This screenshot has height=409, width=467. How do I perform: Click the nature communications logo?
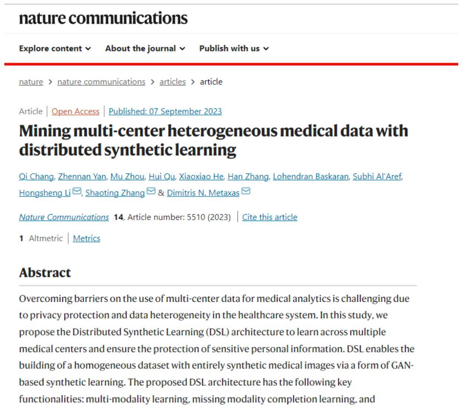pyautogui.click(x=103, y=18)
